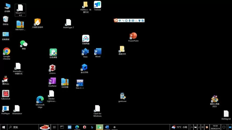Select the Microsoft Edge desktop shortcut
This screenshot has height=130, width=232.
(x=40, y=102)
